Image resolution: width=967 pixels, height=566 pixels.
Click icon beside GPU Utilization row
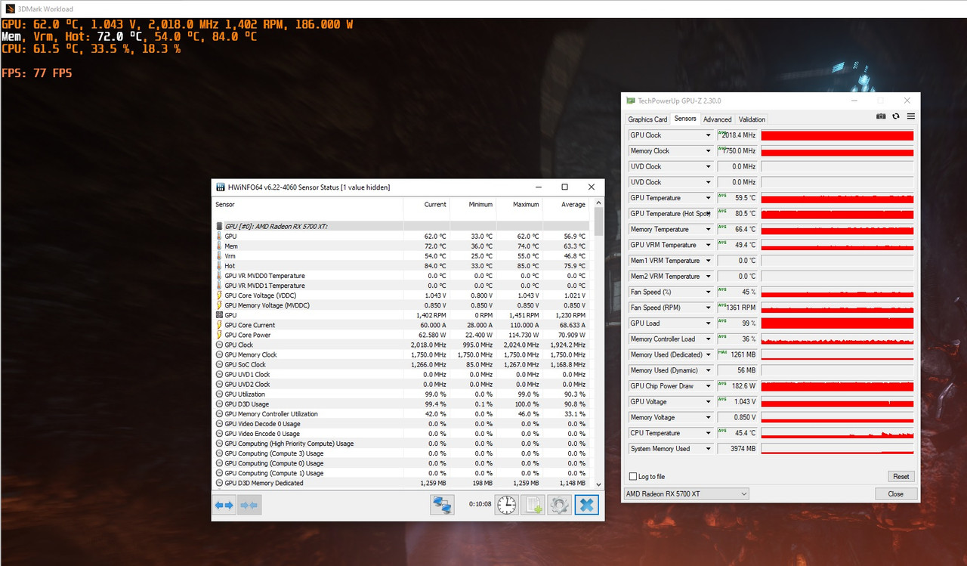pyautogui.click(x=219, y=394)
